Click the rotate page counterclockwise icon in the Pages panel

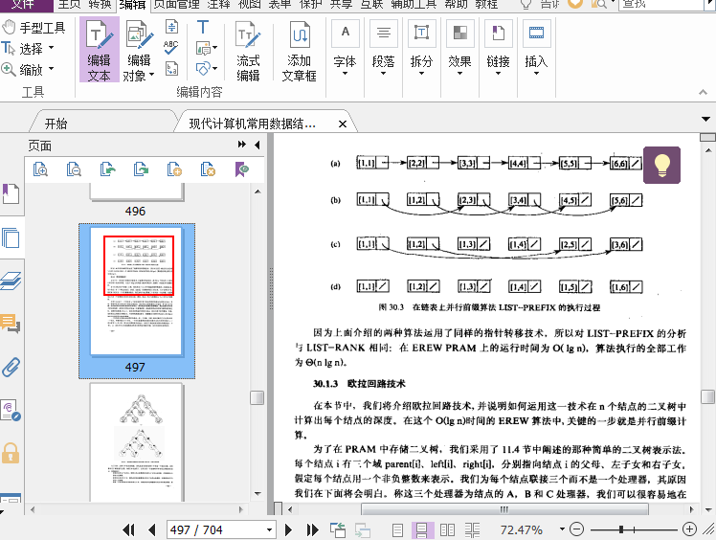(107, 169)
